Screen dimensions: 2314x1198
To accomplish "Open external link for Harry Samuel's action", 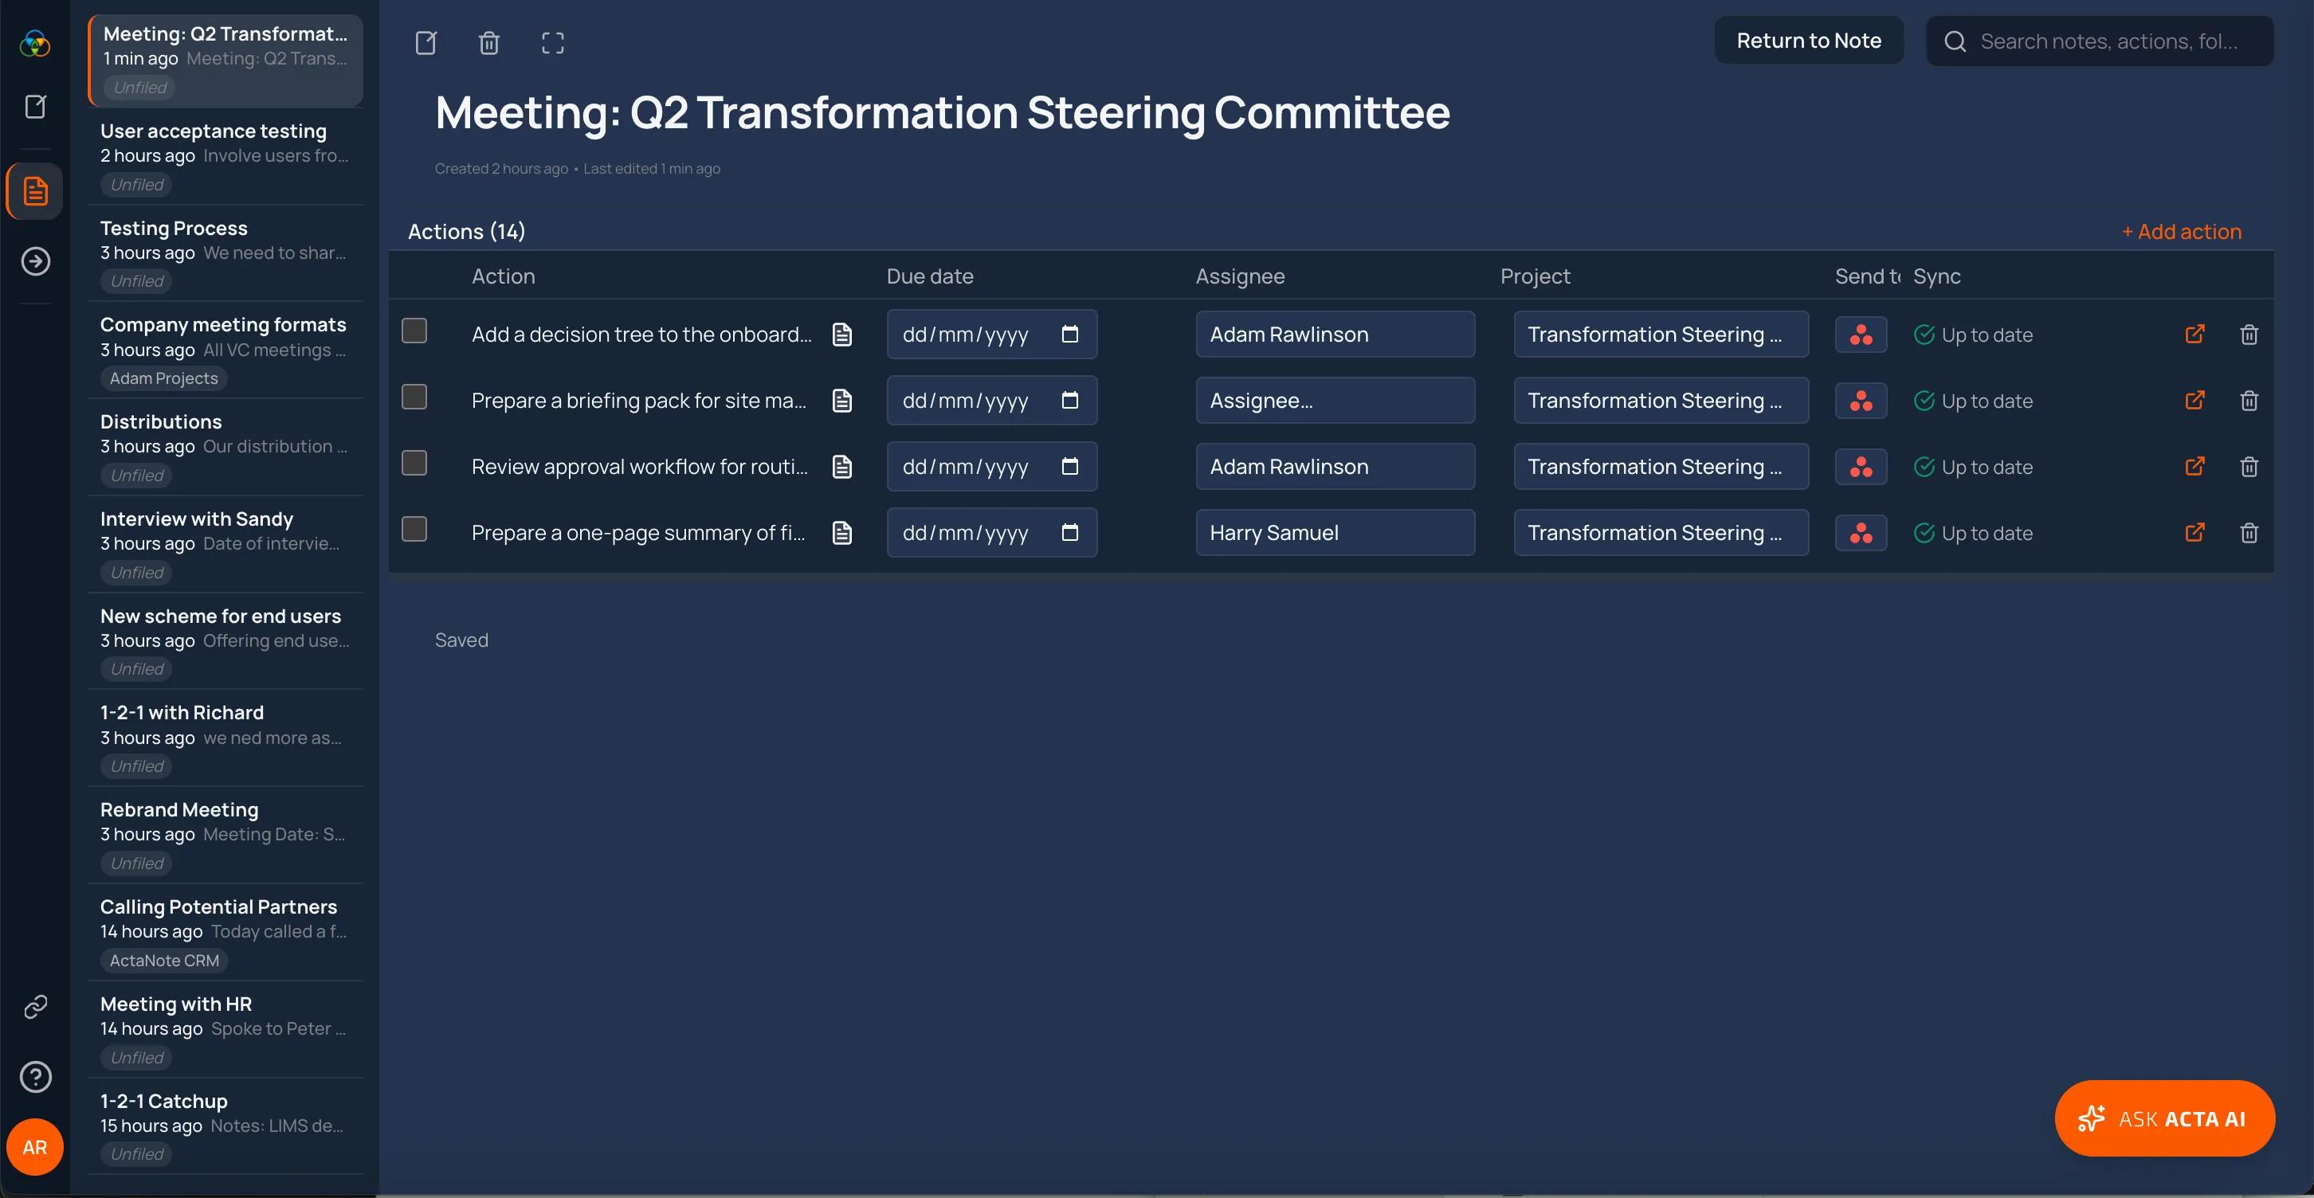I will [x=2194, y=533].
